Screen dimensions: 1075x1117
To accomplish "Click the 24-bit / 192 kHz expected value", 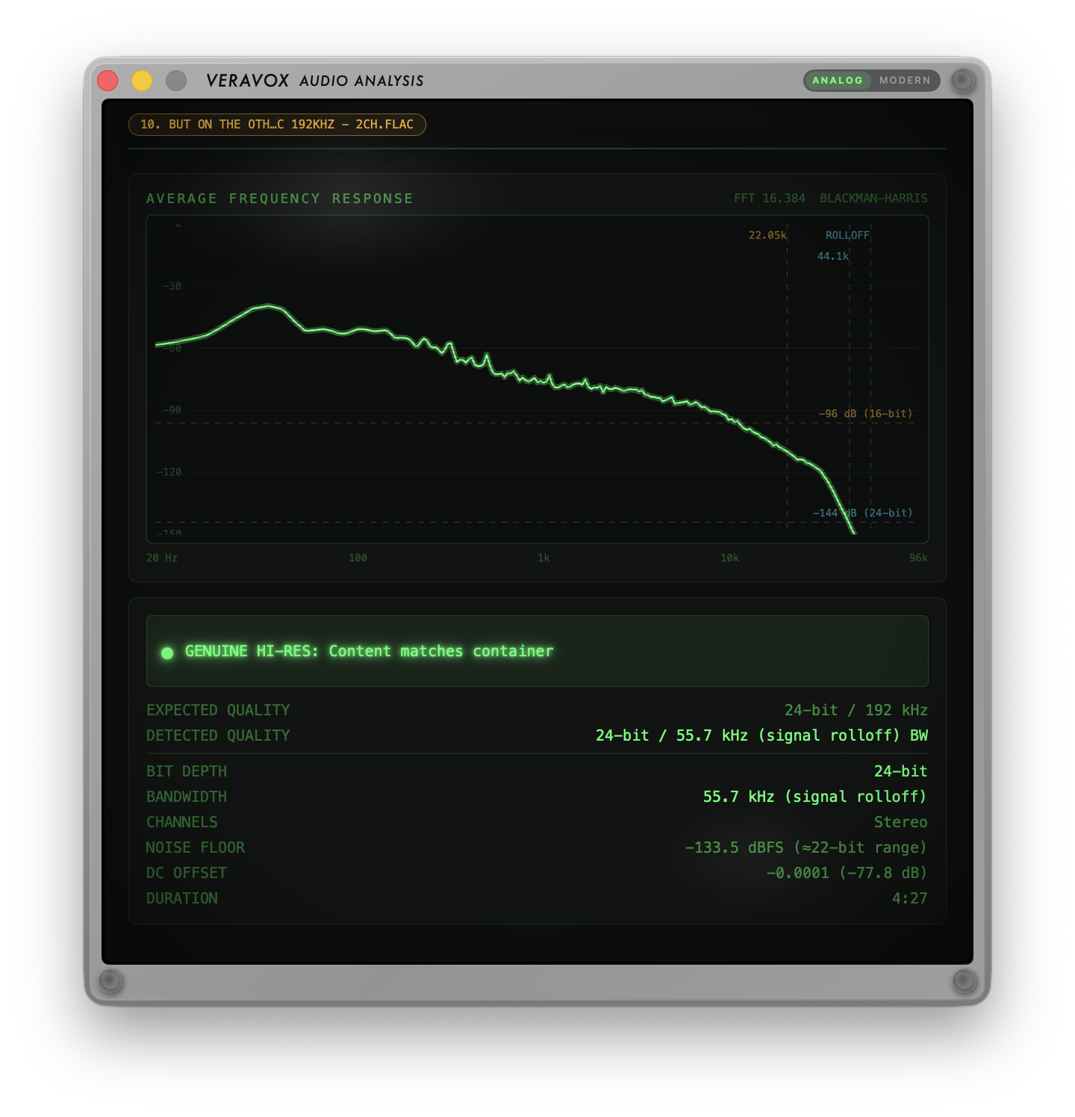I will click(856, 710).
